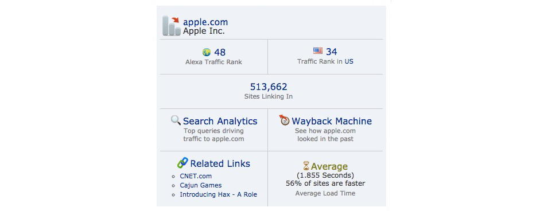Screen dimensions: 540x211
Task: Click the Wayback Machine clock icon
Action: [284, 120]
